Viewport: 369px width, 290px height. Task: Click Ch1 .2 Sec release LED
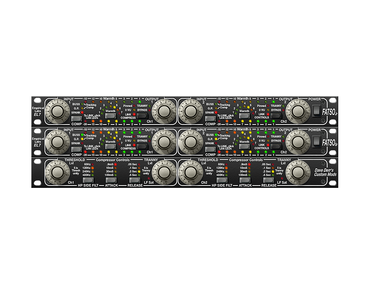click(139, 171)
